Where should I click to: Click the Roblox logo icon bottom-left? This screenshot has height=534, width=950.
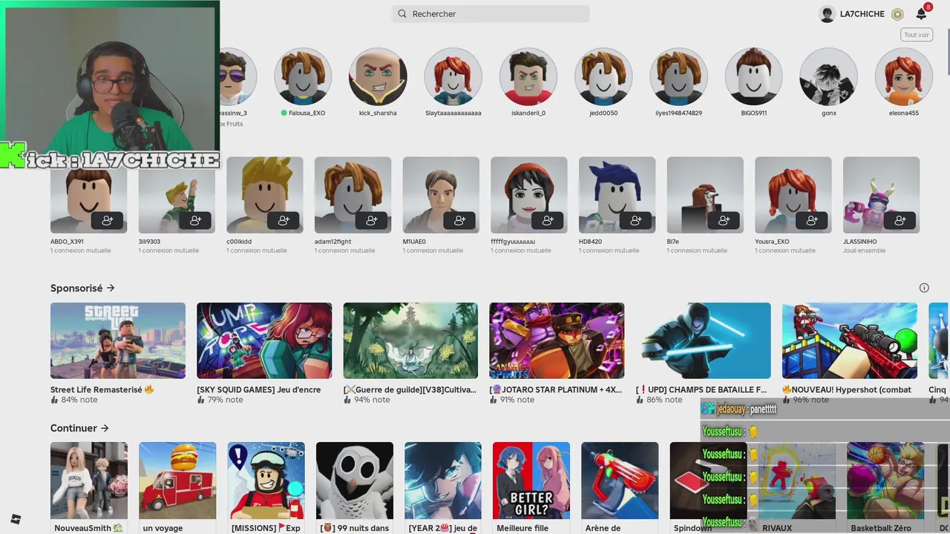point(16,519)
